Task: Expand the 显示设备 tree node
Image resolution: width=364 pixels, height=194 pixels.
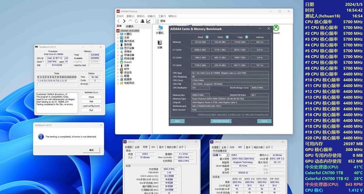Action: [118, 48]
